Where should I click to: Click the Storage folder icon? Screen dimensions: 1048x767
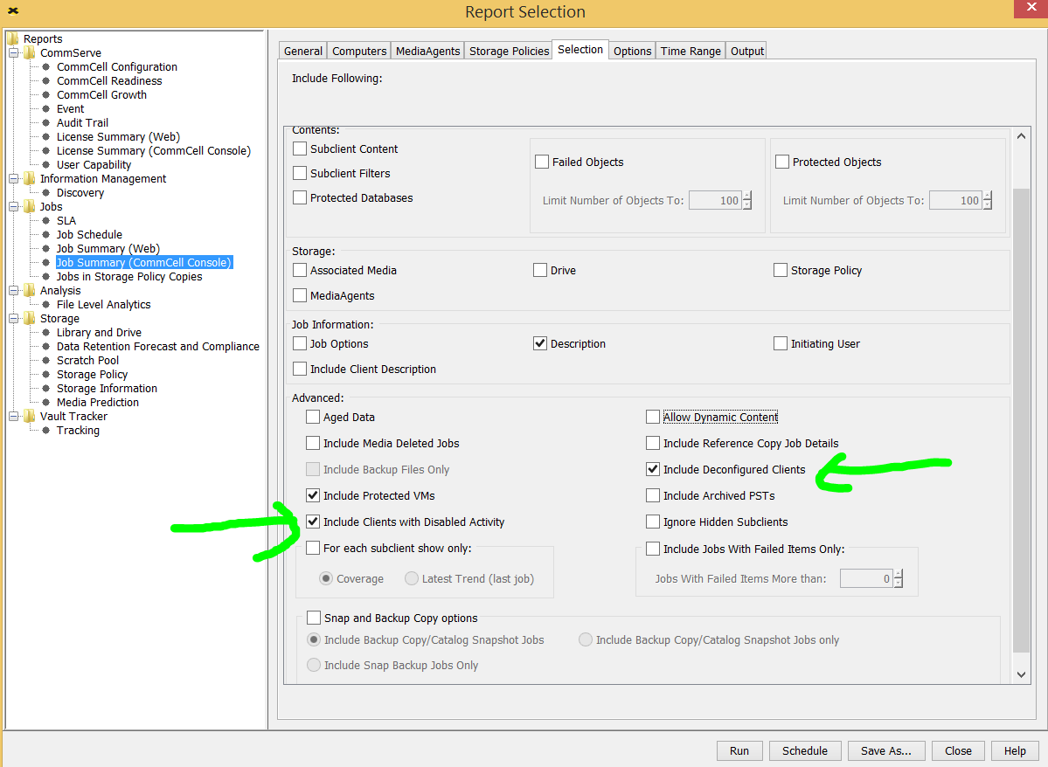[x=30, y=319]
